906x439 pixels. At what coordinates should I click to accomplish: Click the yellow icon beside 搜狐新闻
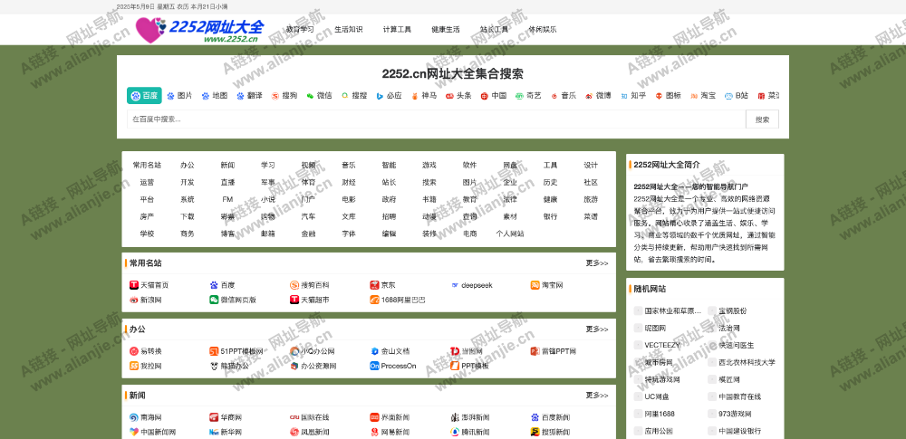(535, 432)
